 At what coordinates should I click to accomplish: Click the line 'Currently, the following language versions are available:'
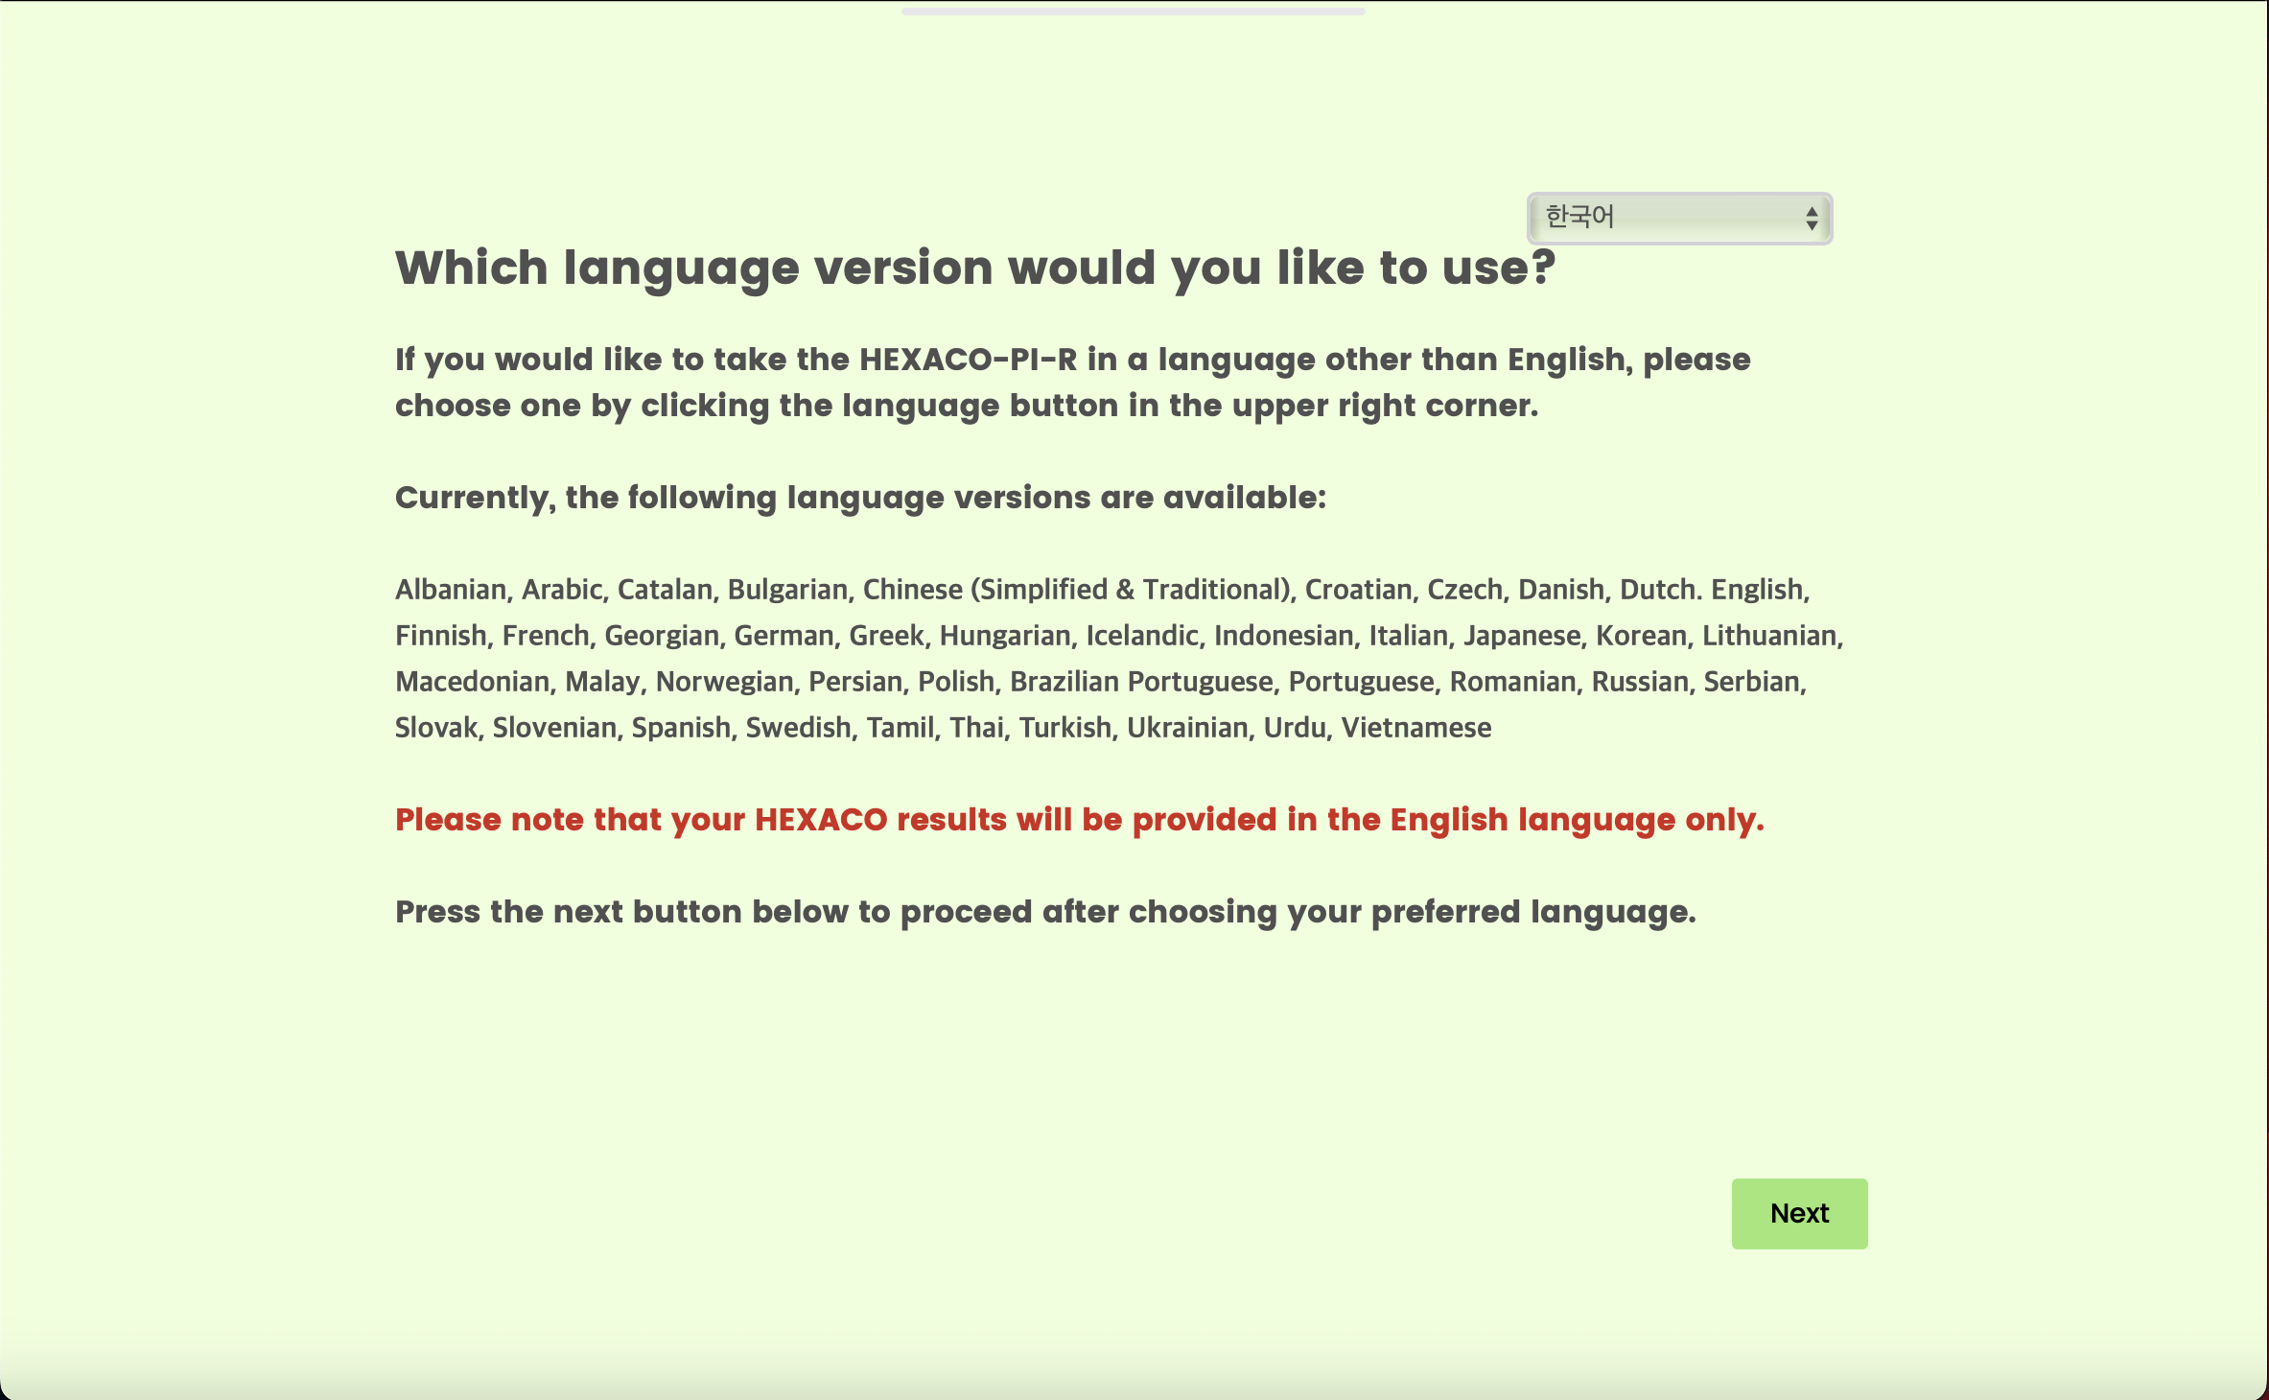pos(860,498)
